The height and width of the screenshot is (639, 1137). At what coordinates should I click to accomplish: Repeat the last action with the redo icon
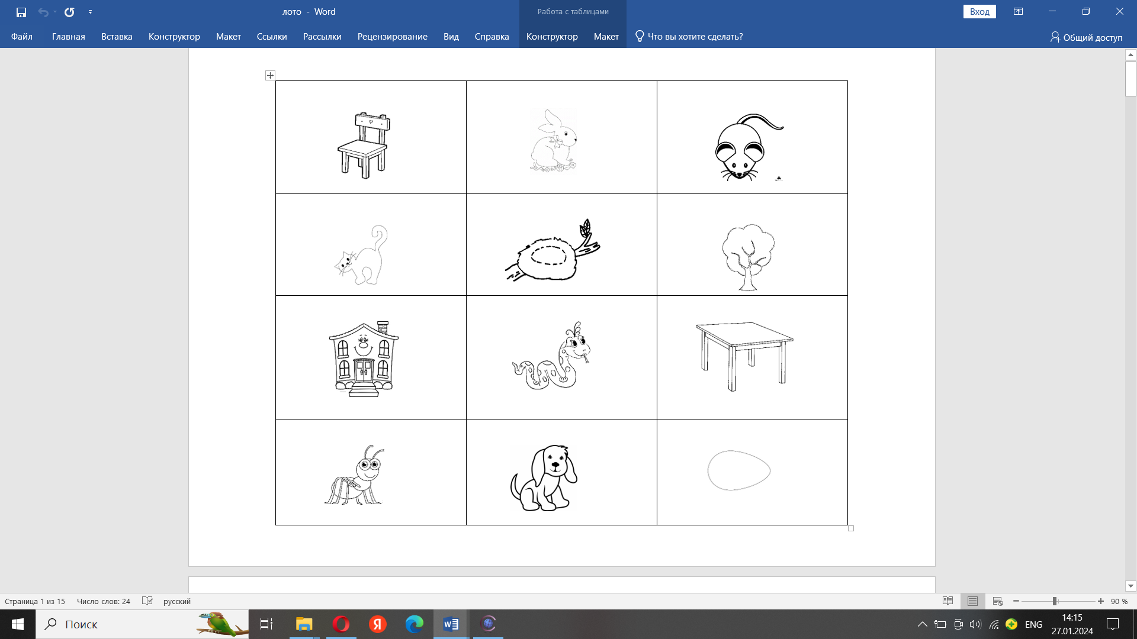tap(69, 12)
